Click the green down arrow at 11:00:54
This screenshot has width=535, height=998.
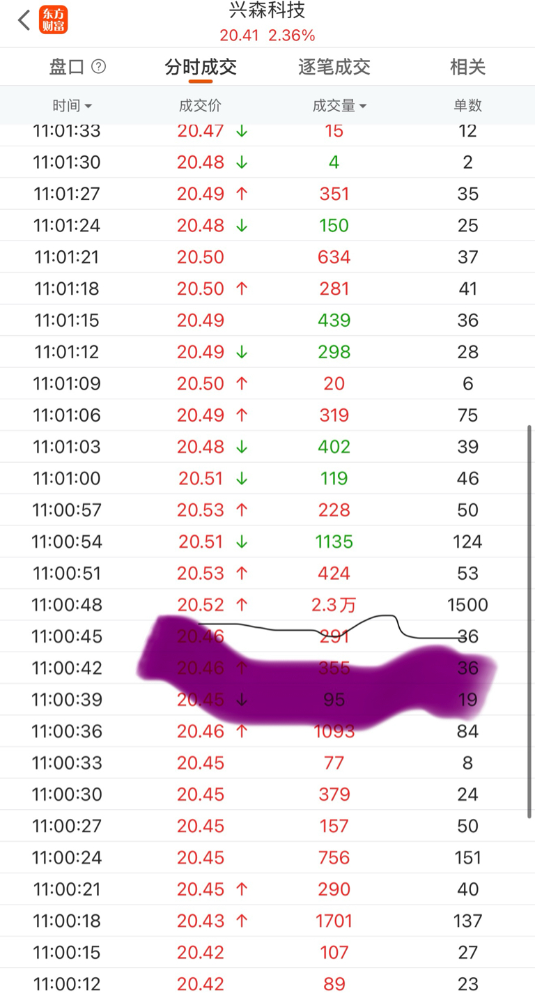(x=242, y=542)
